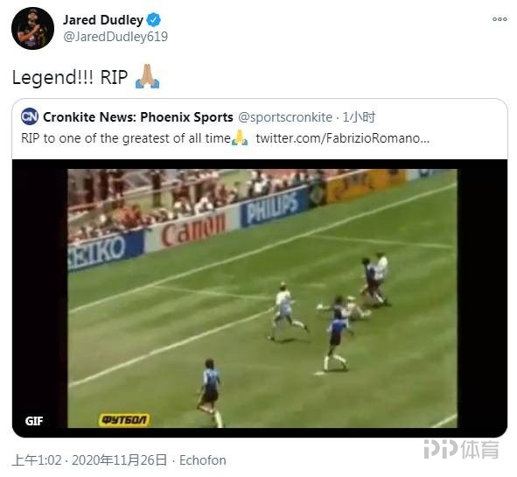Image resolution: width=517 pixels, height=477 pixels.
Task: Click the blue verified badge
Action: pos(154,20)
